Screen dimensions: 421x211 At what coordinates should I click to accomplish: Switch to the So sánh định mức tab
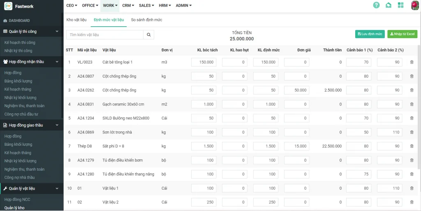tap(146, 20)
